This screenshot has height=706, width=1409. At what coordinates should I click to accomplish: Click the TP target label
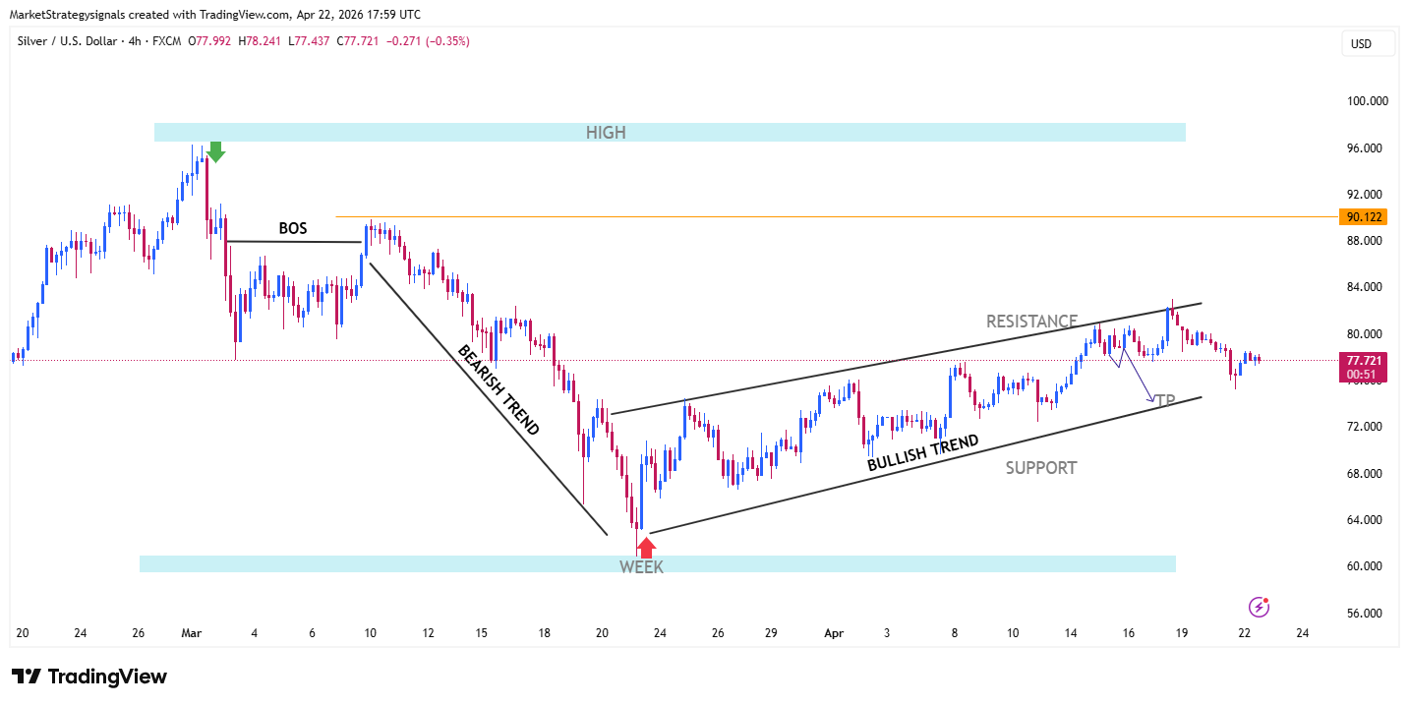1165,400
